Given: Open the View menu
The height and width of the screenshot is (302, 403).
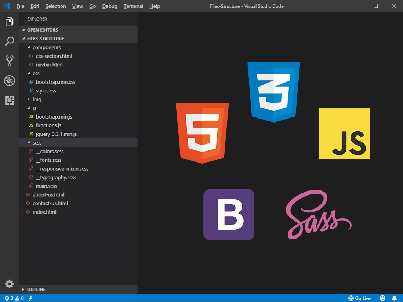Looking at the screenshot, I should pyautogui.click(x=77, y=6).
